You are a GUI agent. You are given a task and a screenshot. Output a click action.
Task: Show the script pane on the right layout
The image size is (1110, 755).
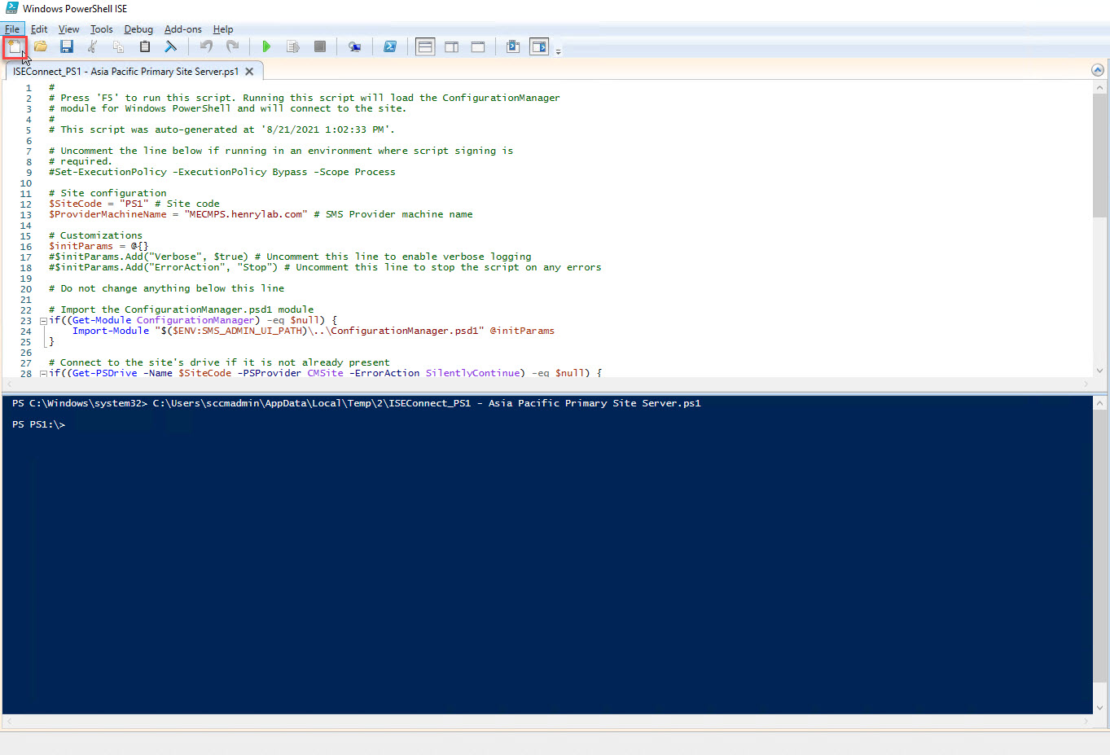451,47
